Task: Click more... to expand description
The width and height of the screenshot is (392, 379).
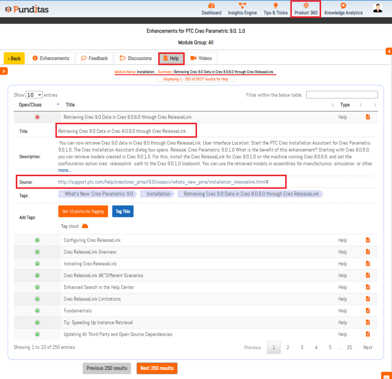Action: 64,170
